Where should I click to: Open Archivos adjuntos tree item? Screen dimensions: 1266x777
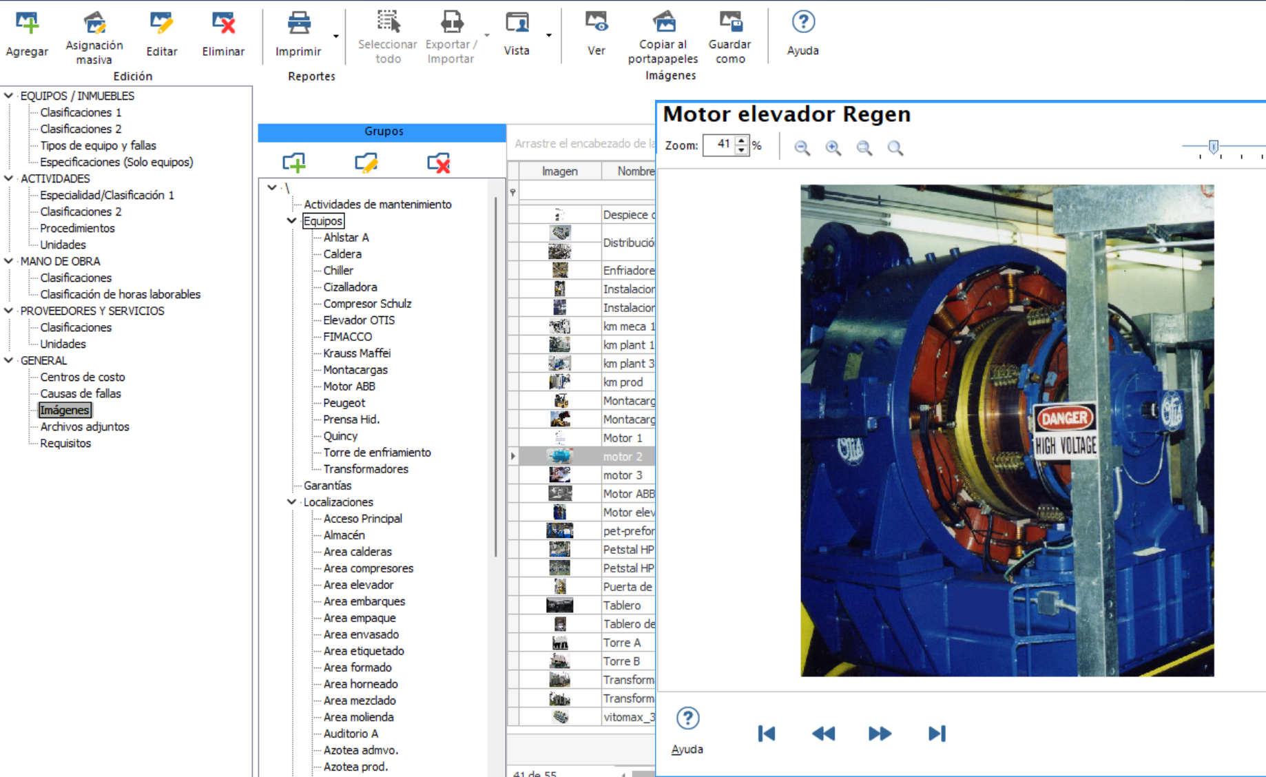coord(85,426)
